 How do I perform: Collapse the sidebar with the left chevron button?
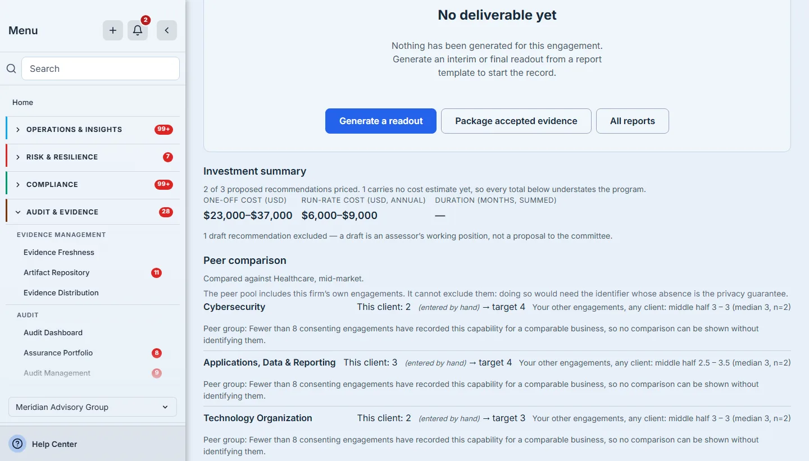coord(167,30)
